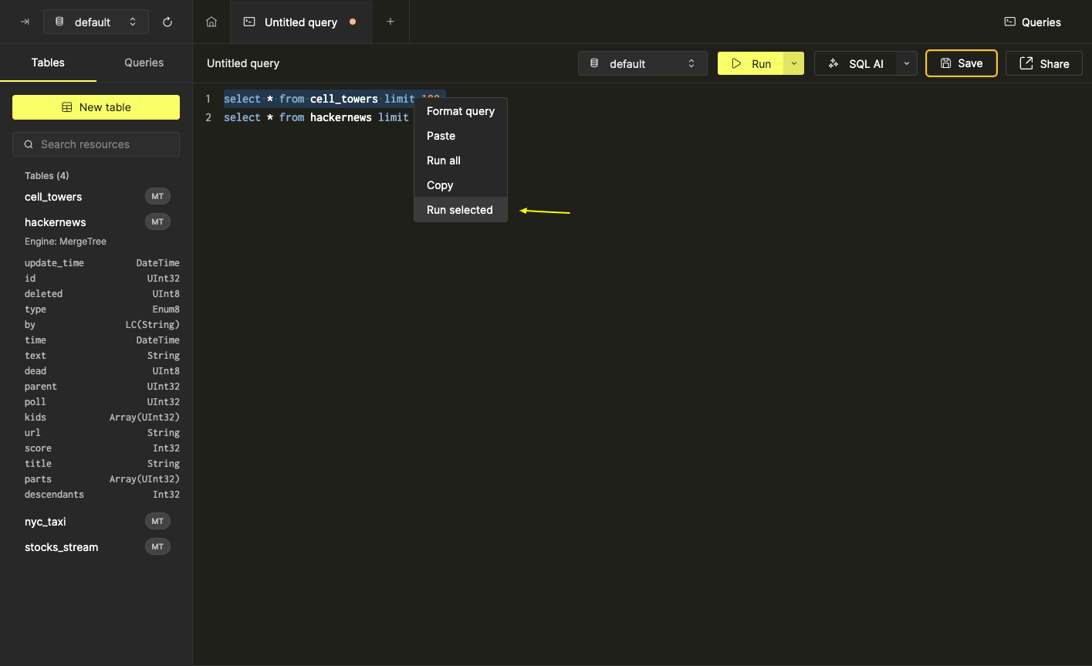Select Run selected from the context menu
The height and width of the screenshot is (666, 1092).
(459, 209)
